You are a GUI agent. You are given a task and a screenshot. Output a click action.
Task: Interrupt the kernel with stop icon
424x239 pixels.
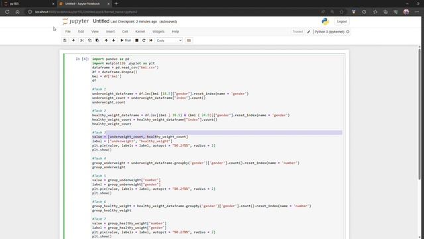(137, 40)
